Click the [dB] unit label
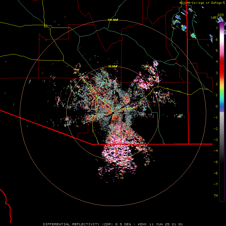This screenshot has height=226, width=226. 214,18
